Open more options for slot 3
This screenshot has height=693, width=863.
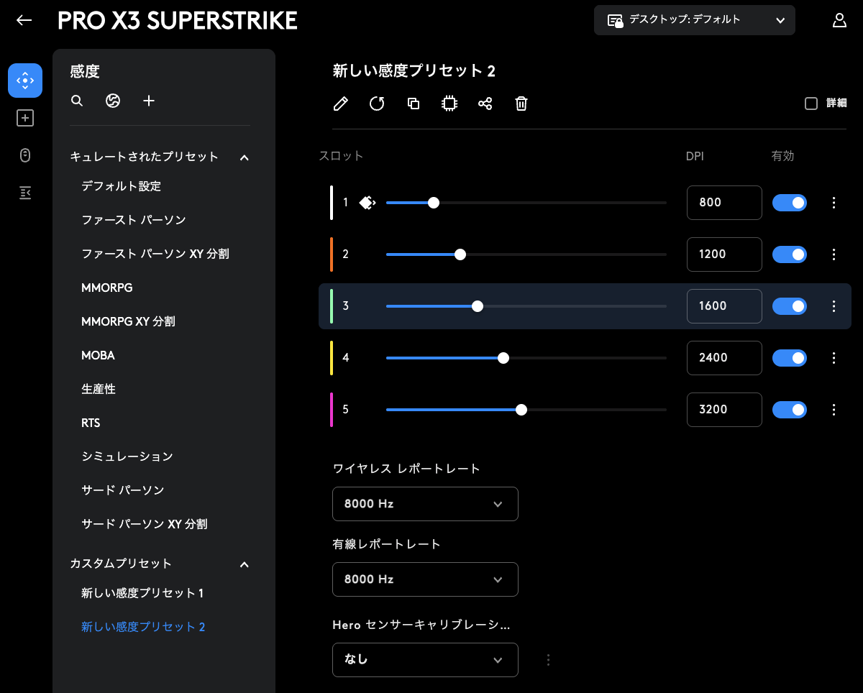[834, 306]
